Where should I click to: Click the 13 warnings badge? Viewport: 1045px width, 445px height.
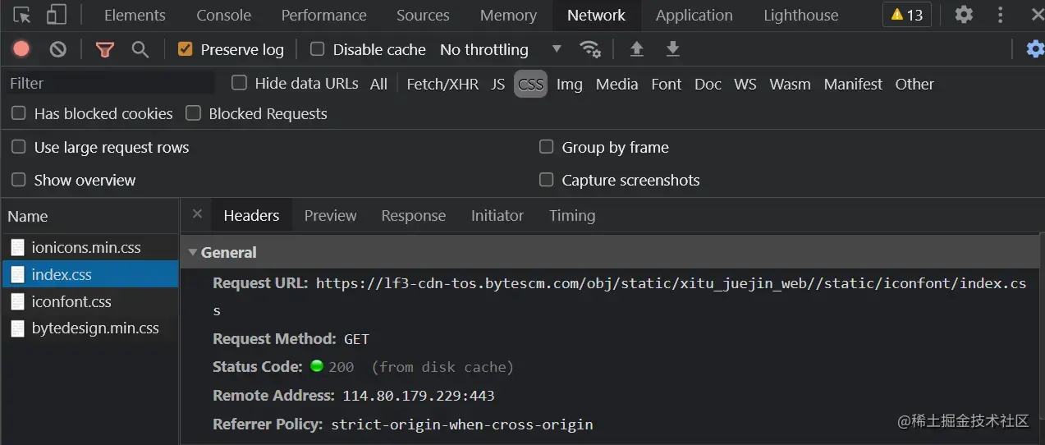coord(906,15)
